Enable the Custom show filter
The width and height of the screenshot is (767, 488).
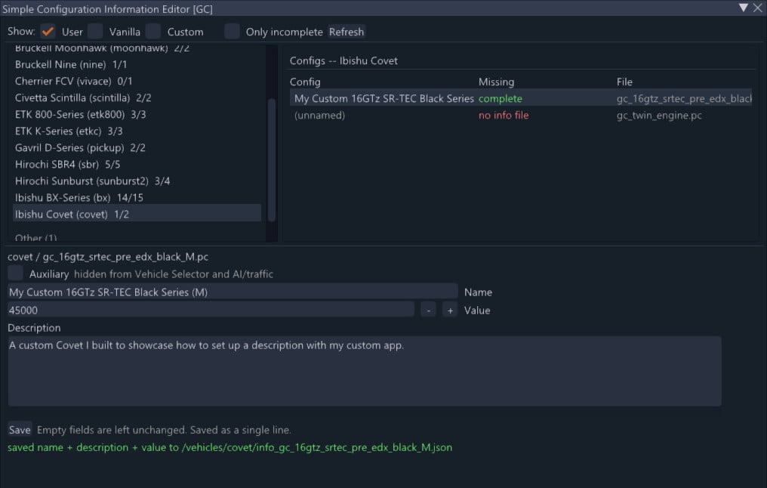[153, 31]
